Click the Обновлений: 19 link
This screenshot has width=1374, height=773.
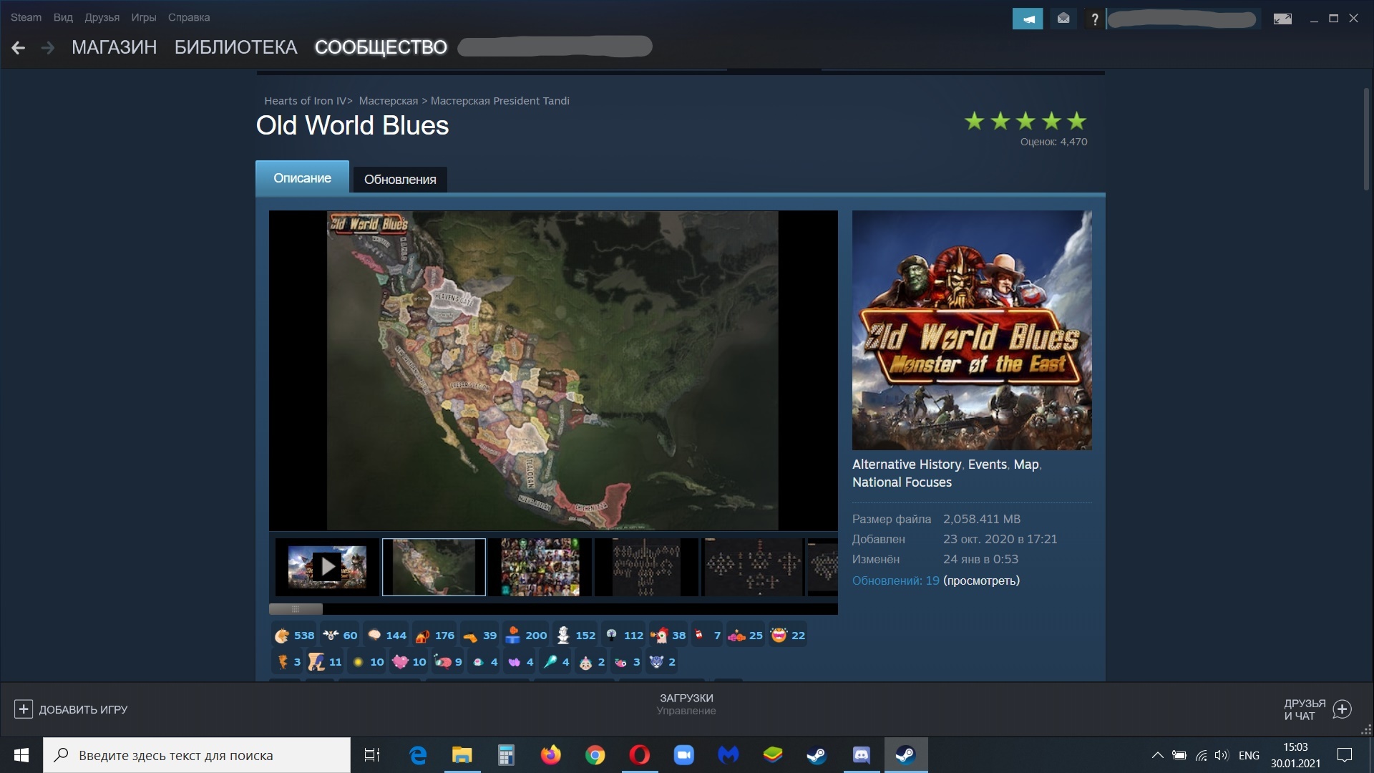(x=895, y=580)
